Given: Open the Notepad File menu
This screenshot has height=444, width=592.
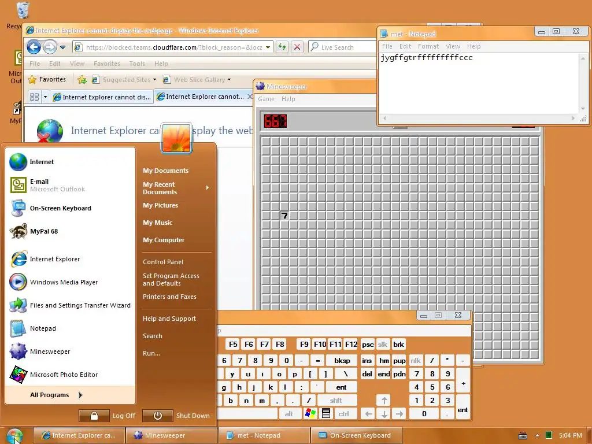Looking at the screenshot, I should pos(387,46).
